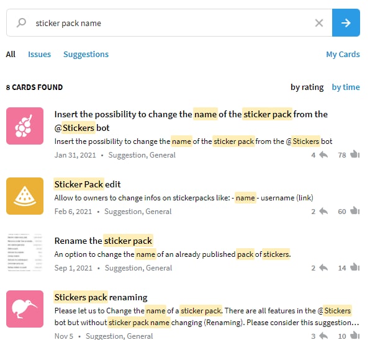Click the blue arrow search submit button

[346, 23]
